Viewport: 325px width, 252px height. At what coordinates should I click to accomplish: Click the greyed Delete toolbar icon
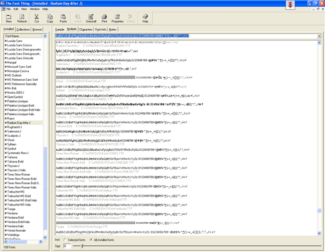(x=131, y=18)
